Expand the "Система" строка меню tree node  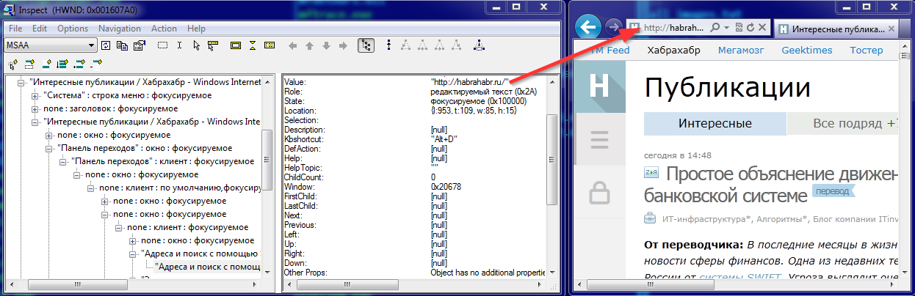35,95
